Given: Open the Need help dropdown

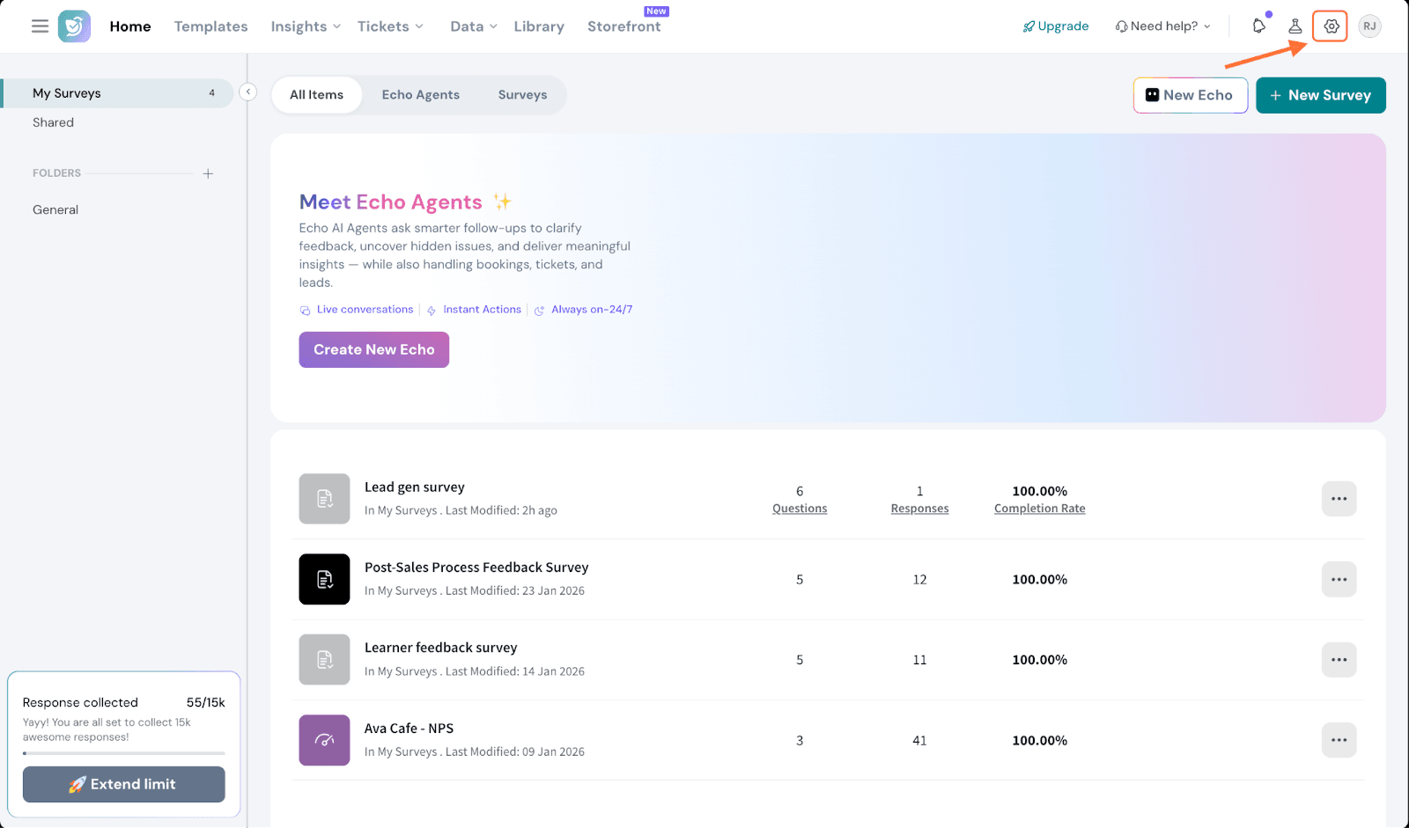Looking at the screenshot, I should 1162,26.
